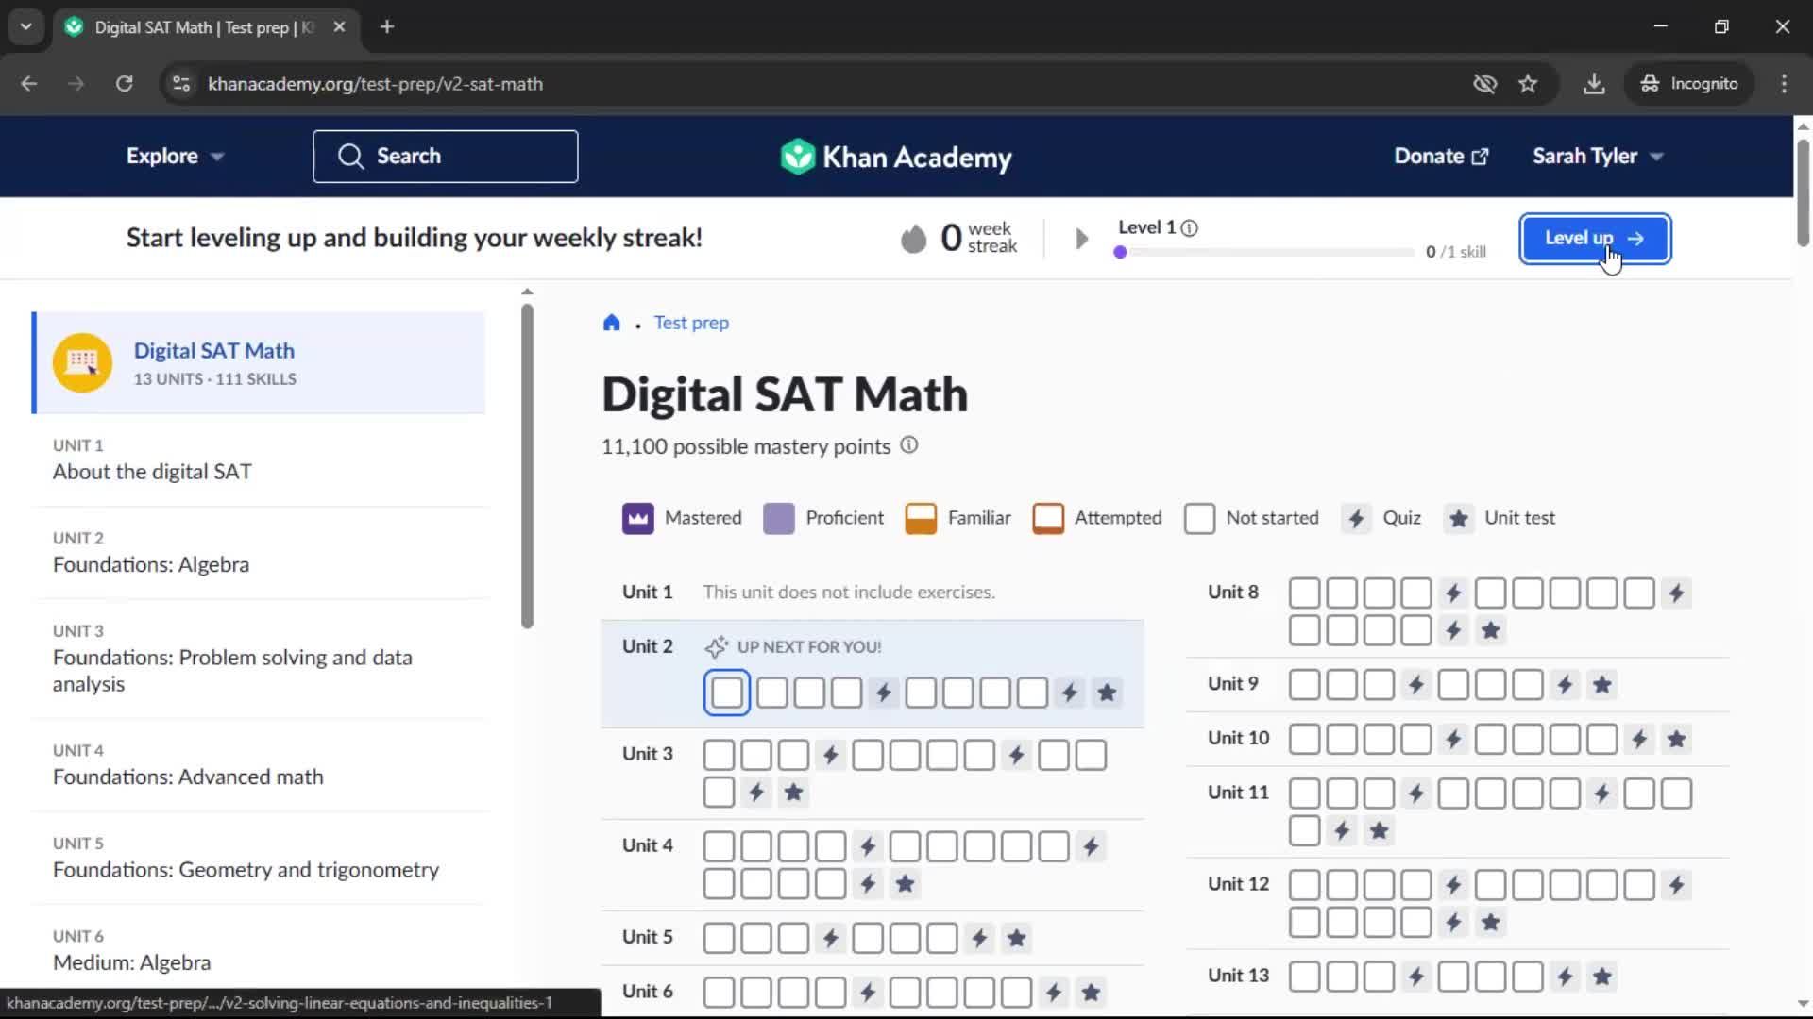
Task: Open the Test prep breadcrumb link
Action: [x=691, y=323]
